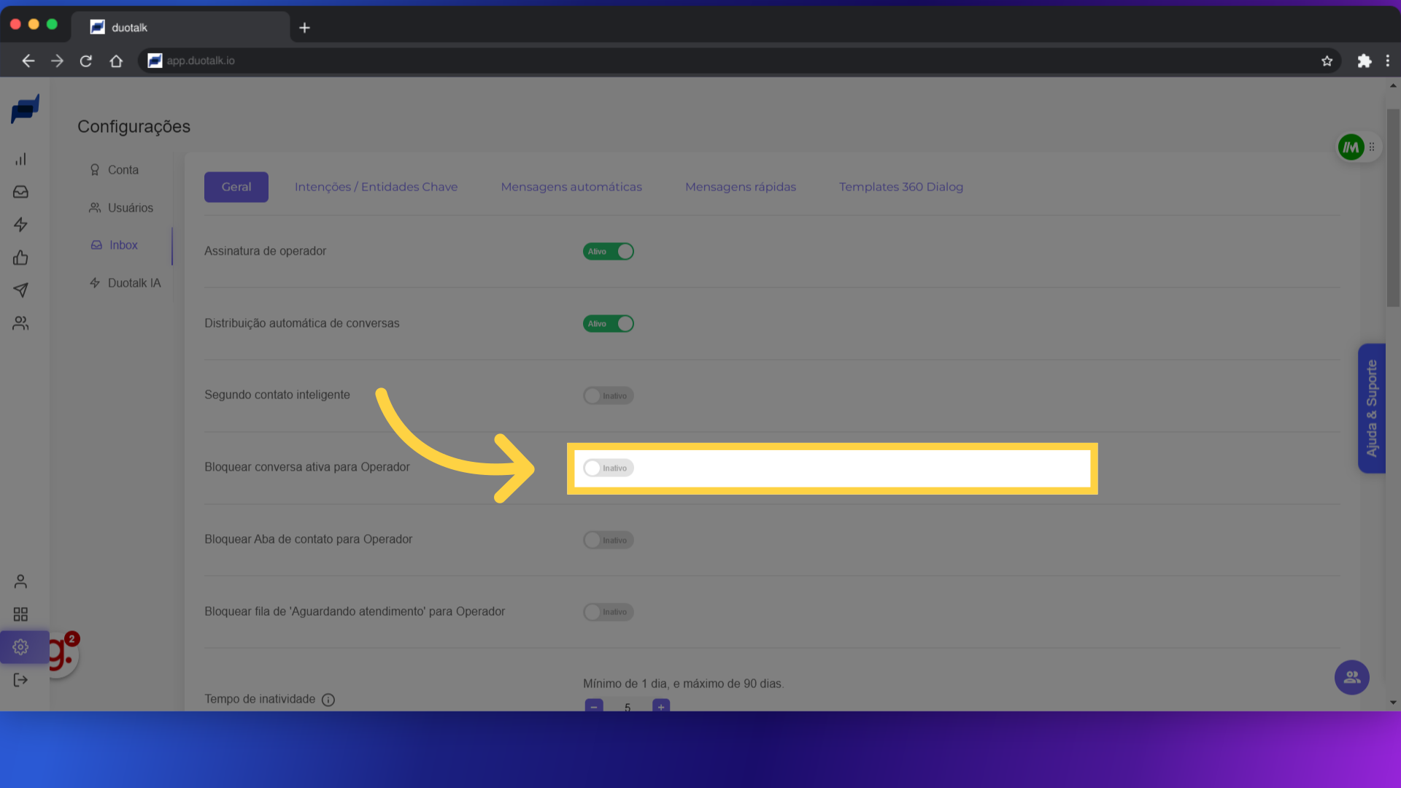Click the paper plane send icon

(x=20, y=290)
